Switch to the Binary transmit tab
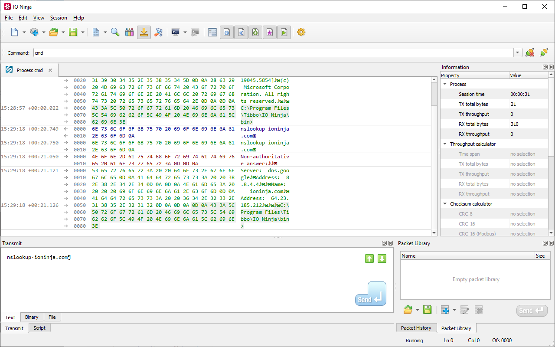Viewport: 555px width, 347px height. pos(32,317)
